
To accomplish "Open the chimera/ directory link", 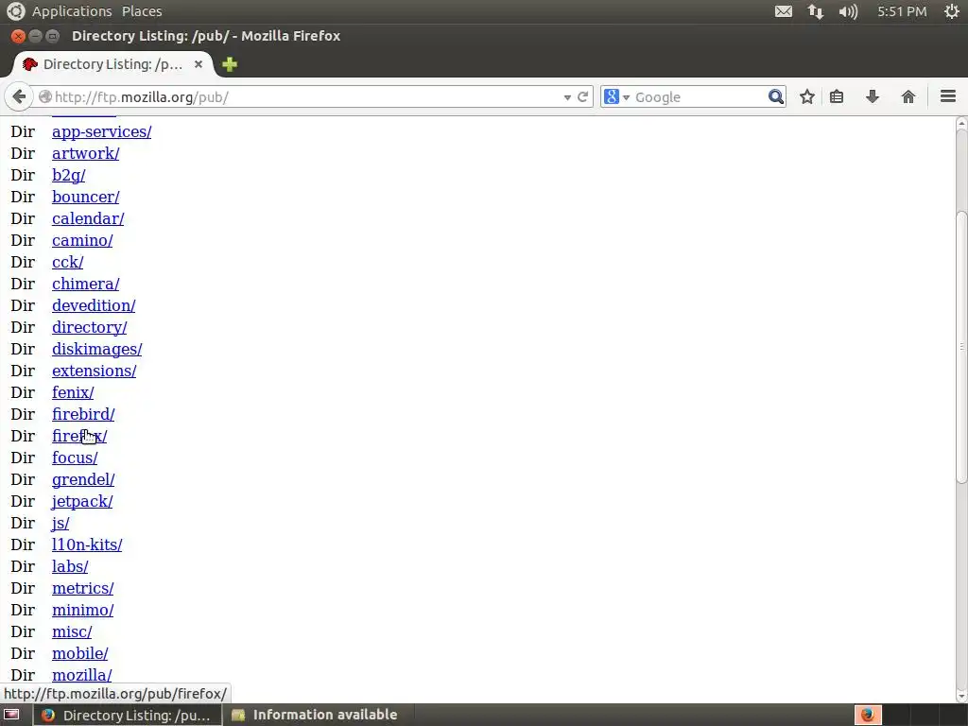I will [x=86, y=284].
